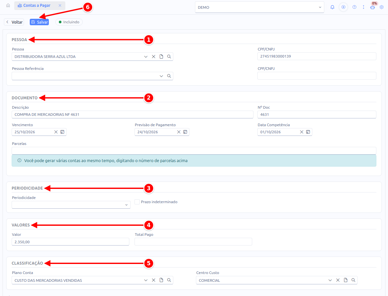Close the Contas a Pagar tab
This screenshot has height=296, width=388.
(60, 5)
